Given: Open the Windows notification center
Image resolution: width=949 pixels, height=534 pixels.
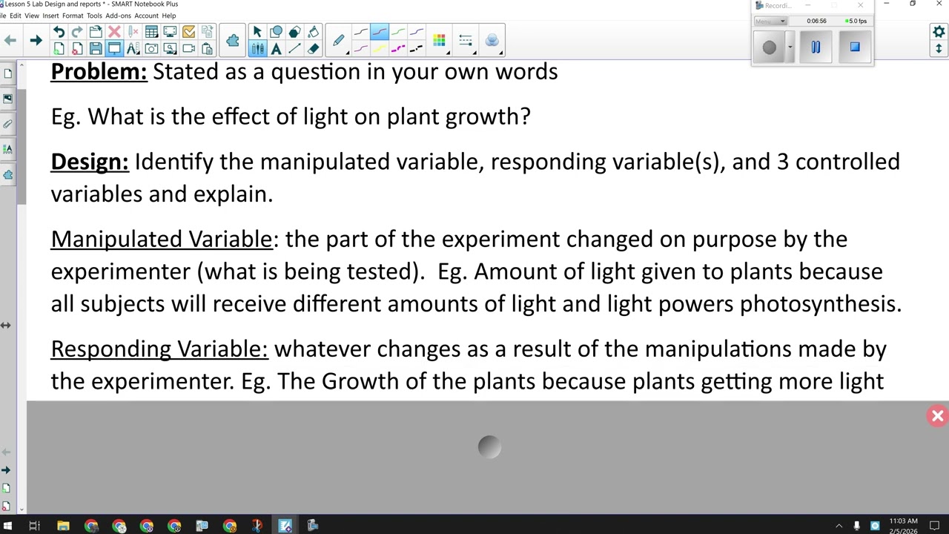Looking at the screenshot, I should tap(934, 526).
